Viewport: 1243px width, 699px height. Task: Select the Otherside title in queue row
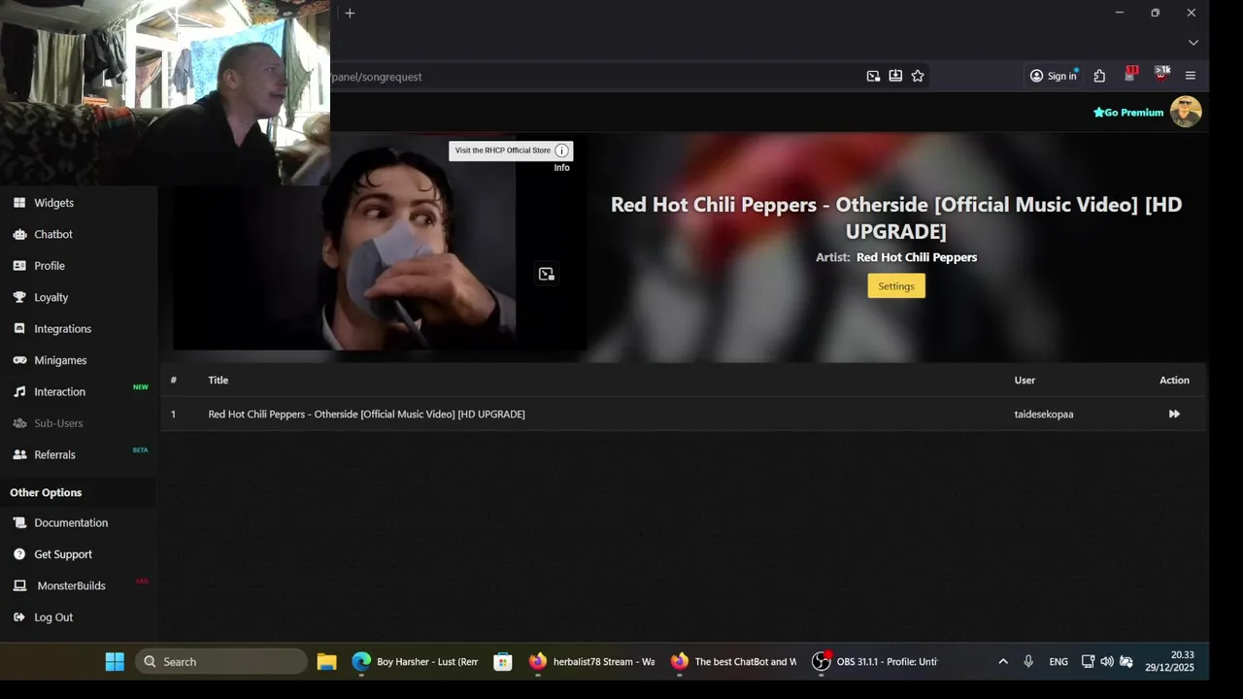click(366, 415)
